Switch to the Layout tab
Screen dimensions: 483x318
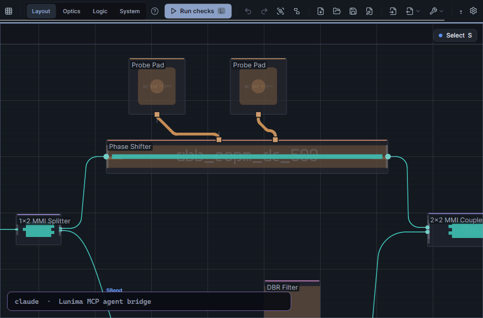(41, 11)
